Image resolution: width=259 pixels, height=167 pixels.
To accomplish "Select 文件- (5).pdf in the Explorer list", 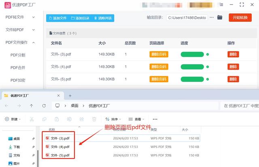I will (x=122, y=155).
